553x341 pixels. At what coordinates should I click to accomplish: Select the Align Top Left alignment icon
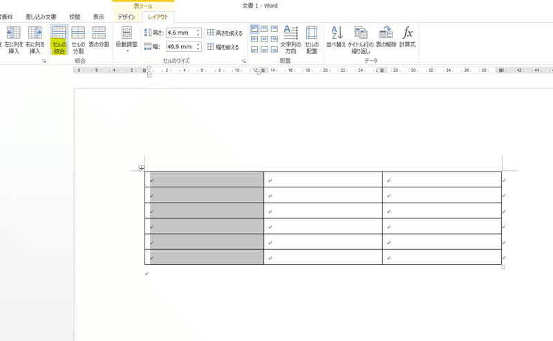pyautogui.click(x=254, y=28)
